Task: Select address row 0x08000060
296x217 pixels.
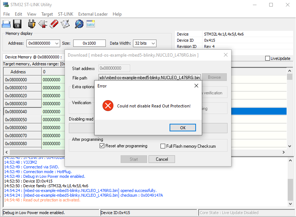Action: pos(22,128)
